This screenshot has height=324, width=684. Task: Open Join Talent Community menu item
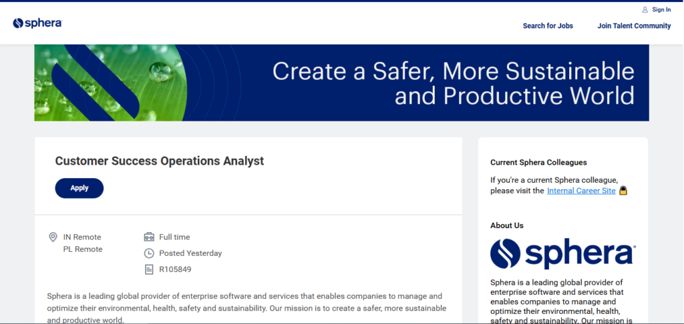[x=634, y=26]
